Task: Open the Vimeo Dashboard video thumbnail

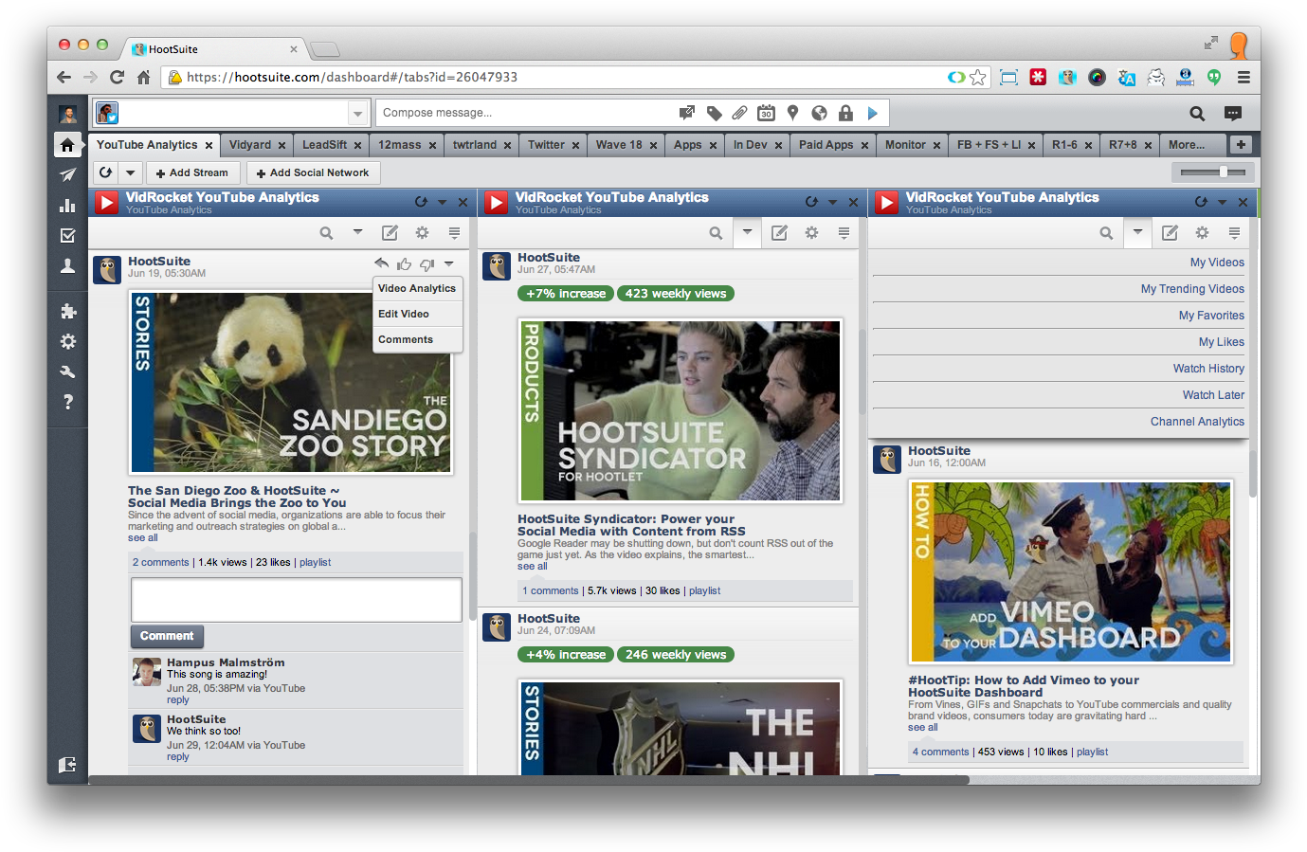Action: tap(1070, 571)
